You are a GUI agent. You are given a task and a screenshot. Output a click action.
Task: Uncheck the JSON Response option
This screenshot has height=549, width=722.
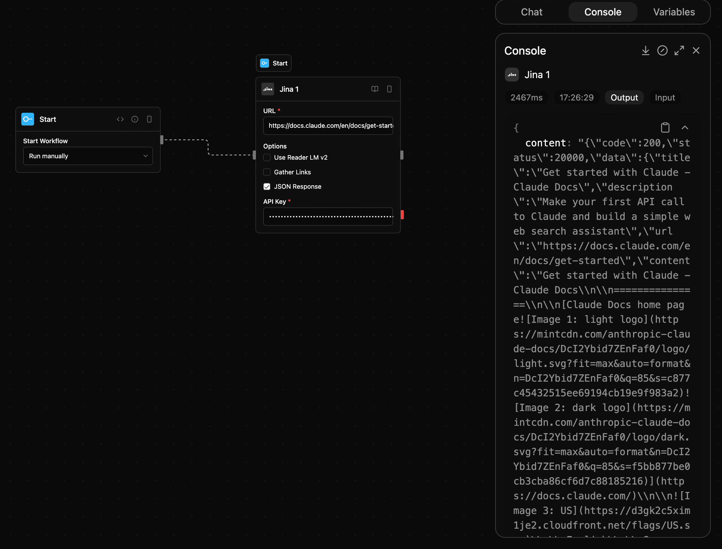click(267, 186)
